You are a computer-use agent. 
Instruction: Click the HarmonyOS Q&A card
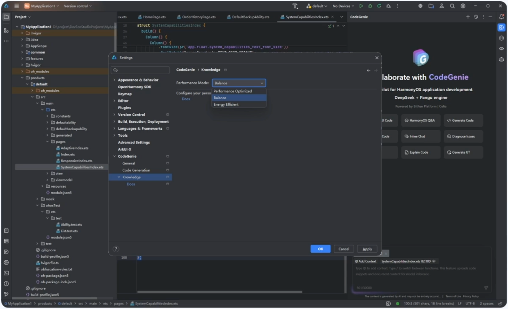click(x=420, y=120)
